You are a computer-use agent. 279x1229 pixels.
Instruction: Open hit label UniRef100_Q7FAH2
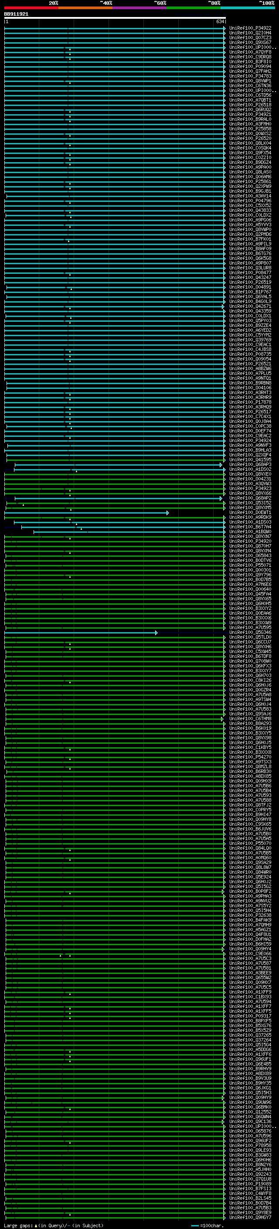coord(250,71)
